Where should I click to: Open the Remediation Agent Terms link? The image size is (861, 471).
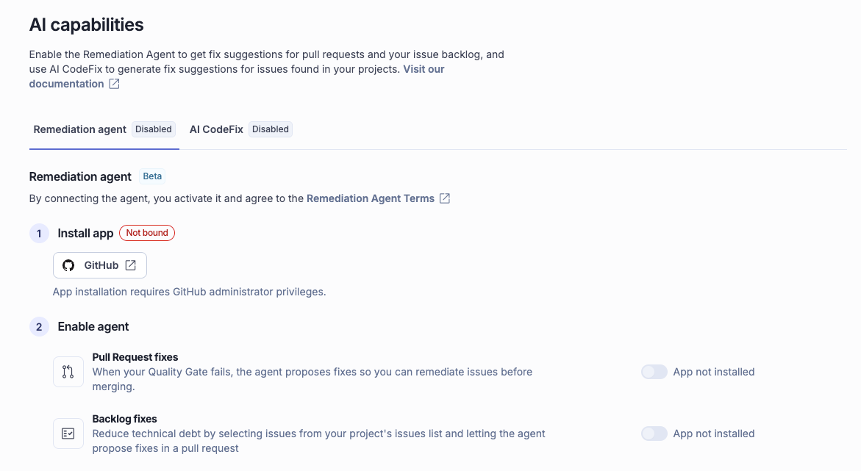[x=371, y=198]
